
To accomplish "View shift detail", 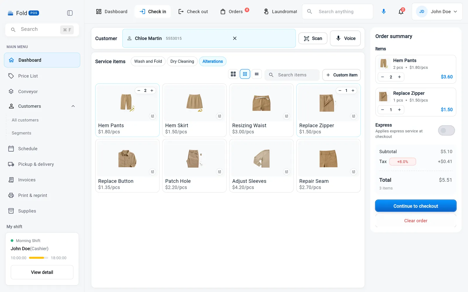I will point(42,272).
